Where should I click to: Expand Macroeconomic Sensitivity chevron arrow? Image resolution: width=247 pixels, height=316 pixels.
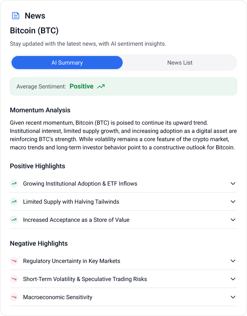pos(233,297)
